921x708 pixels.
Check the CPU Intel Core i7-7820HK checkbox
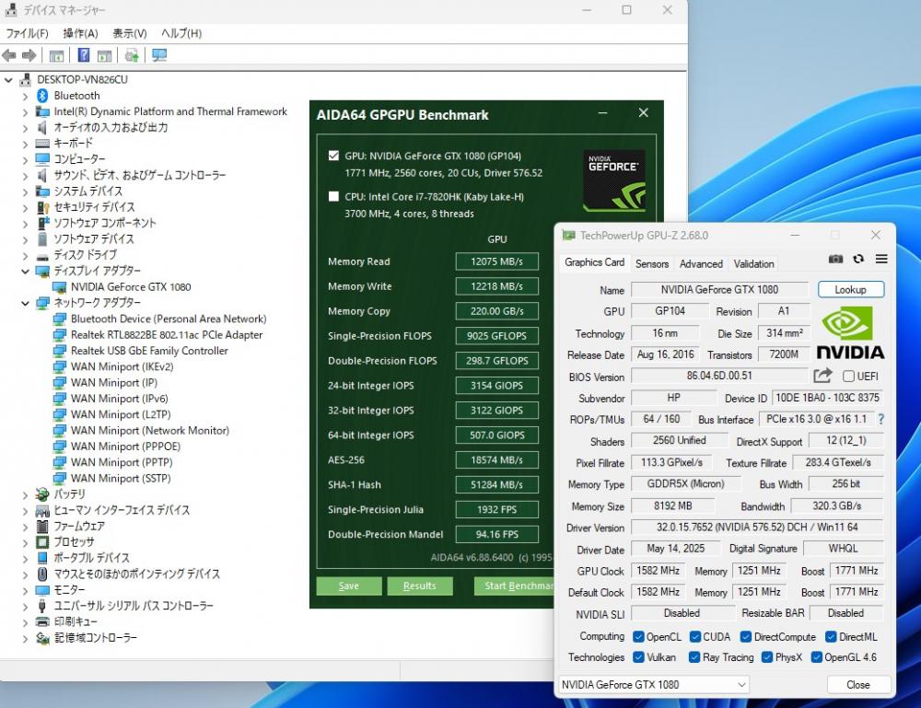click(x=333, y=197)
